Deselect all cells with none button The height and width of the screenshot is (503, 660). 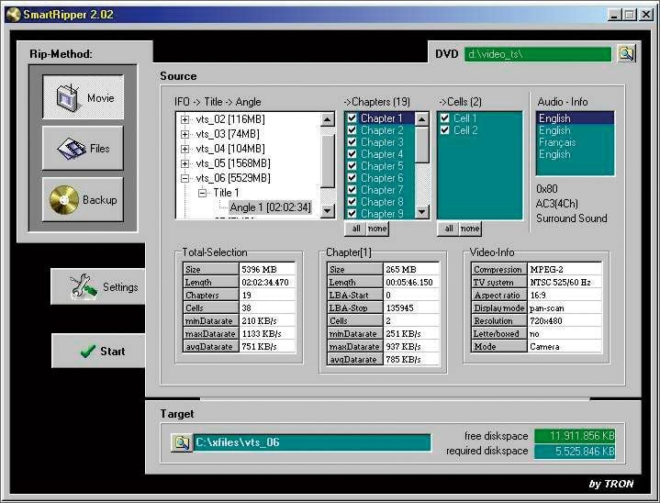tap(470, 229)
